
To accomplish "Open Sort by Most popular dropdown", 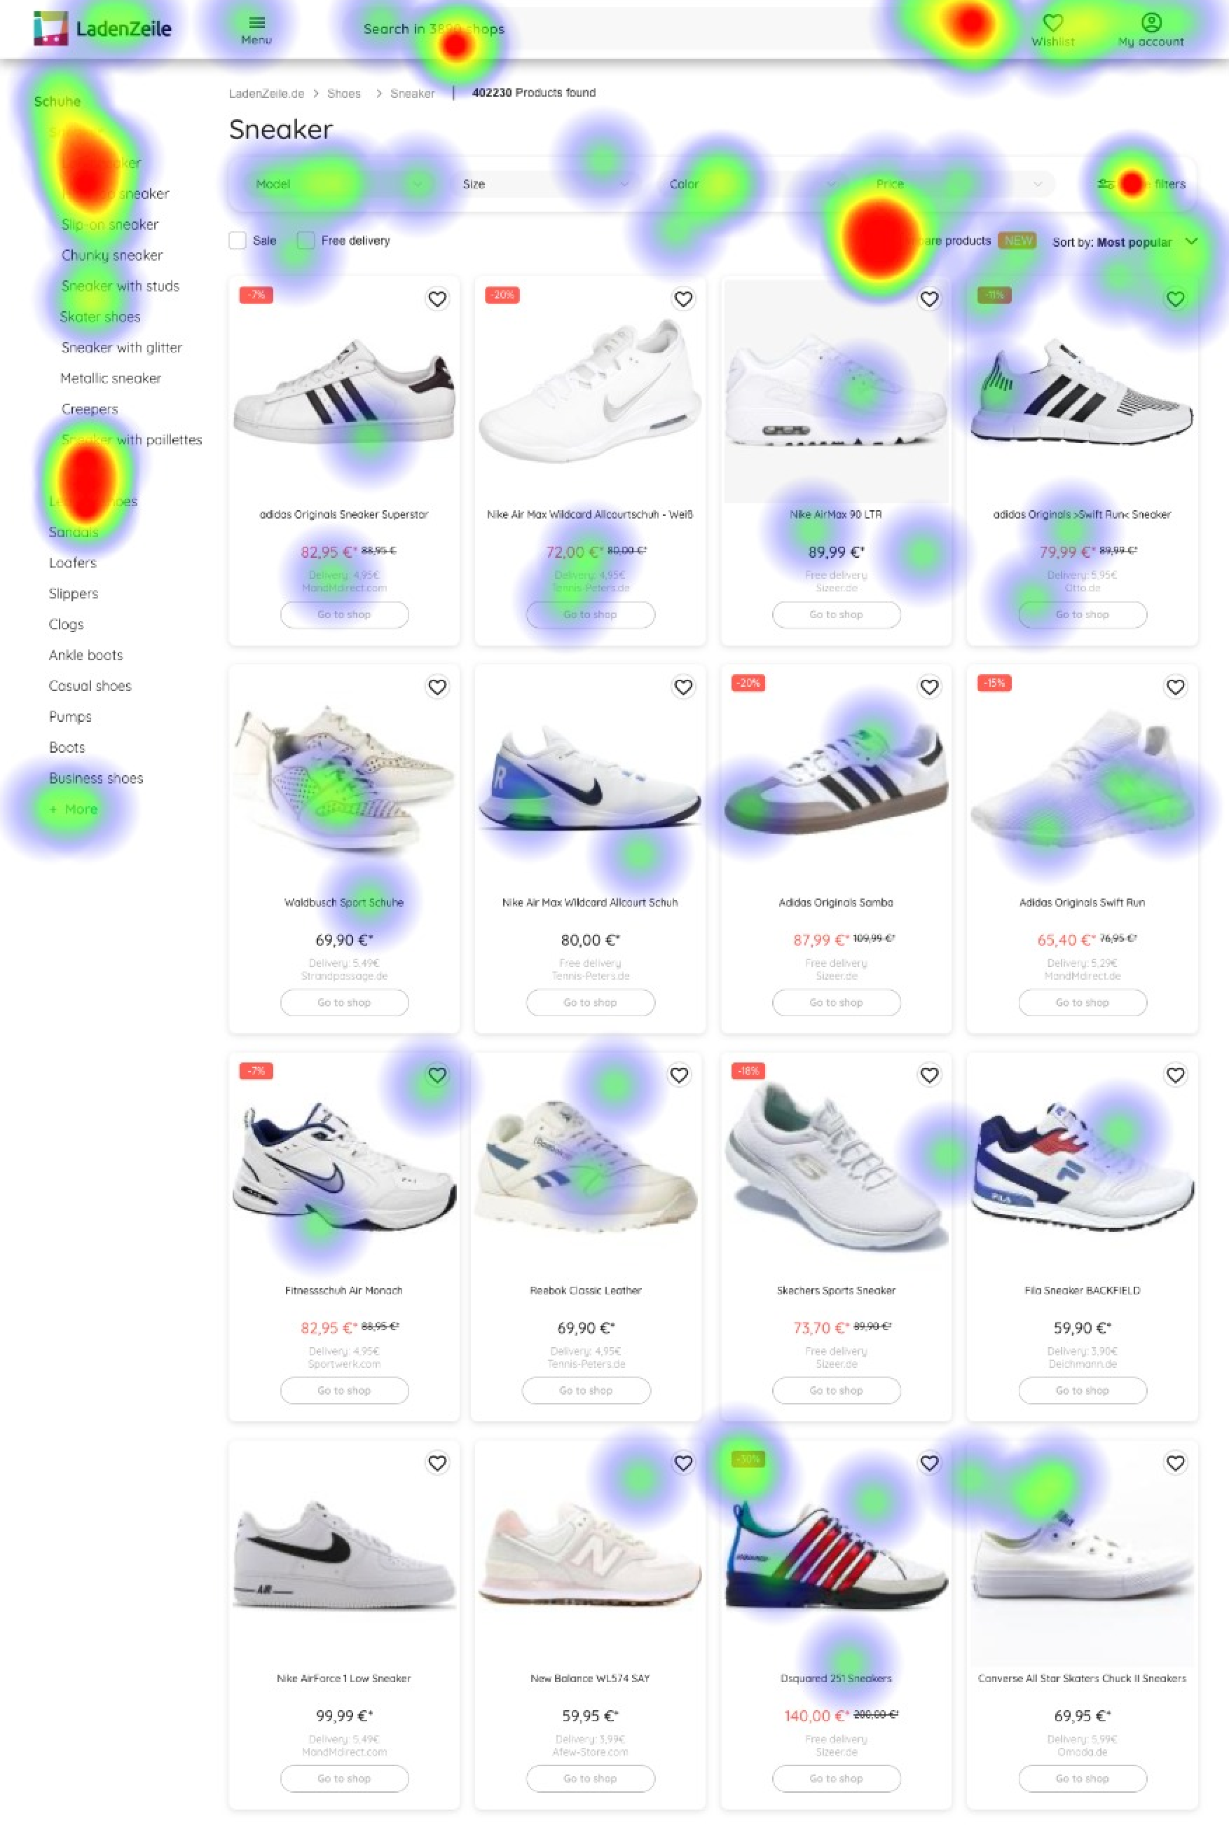I will [x=1125, y=242].
